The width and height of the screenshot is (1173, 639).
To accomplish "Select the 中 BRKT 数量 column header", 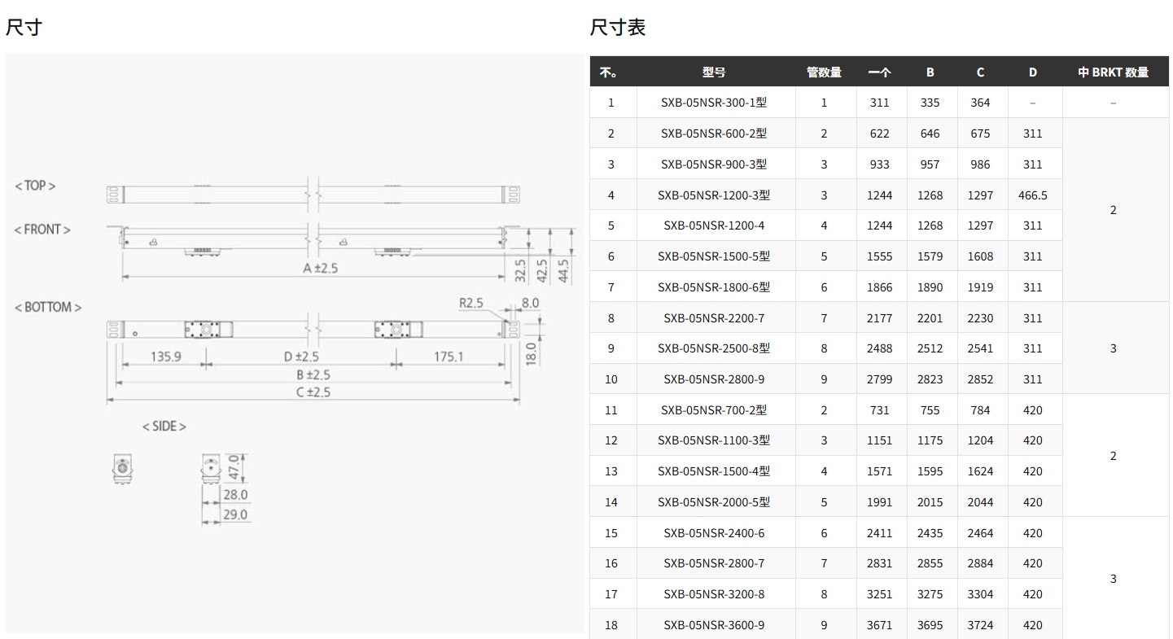I will 1113,72.
